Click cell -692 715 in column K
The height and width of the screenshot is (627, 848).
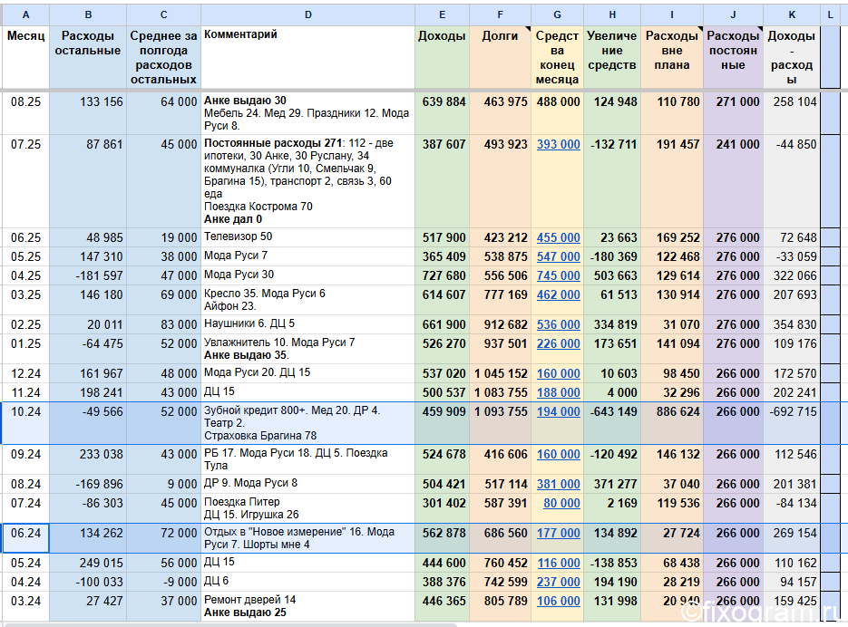click(x=792, y=423)
